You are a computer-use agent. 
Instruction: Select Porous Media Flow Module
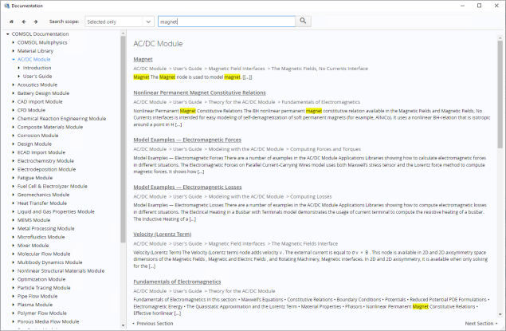pos(48,321)
